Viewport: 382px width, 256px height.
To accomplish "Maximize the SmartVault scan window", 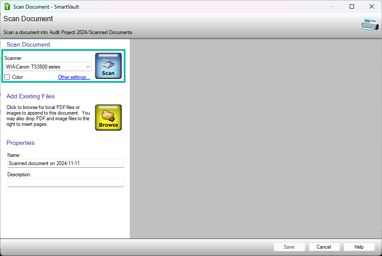I will (x=352, y=6).
